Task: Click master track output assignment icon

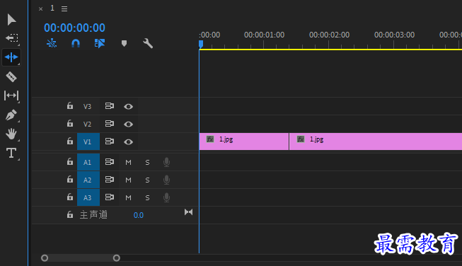Action: tap(189, 212)
